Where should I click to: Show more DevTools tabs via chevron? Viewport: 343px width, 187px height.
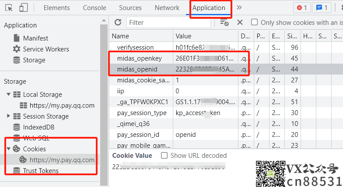click(x=239, y=7)
